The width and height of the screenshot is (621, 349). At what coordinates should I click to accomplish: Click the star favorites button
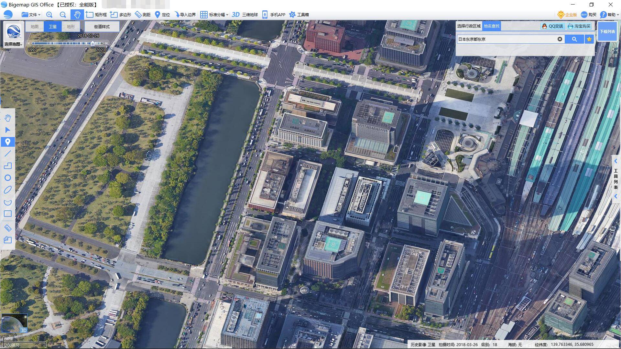click(589, 39)
